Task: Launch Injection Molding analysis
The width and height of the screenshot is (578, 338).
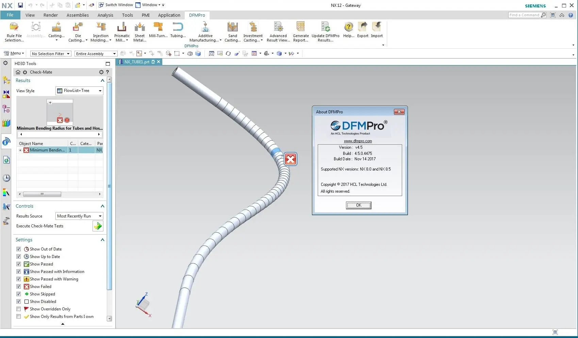Action: (101, 32)
